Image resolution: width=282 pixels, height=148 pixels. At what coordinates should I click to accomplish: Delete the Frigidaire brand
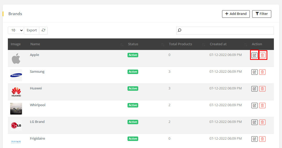coord(262,139)
